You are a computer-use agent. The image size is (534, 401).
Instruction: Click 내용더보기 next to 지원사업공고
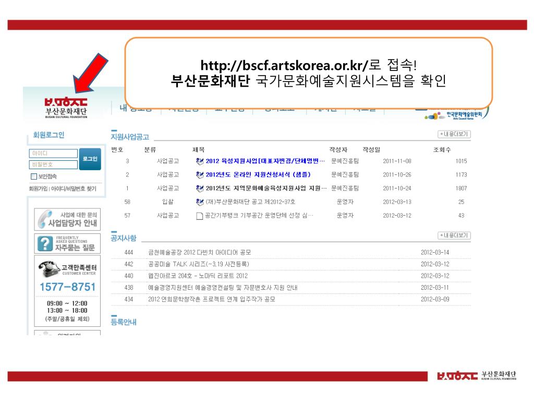454,134
